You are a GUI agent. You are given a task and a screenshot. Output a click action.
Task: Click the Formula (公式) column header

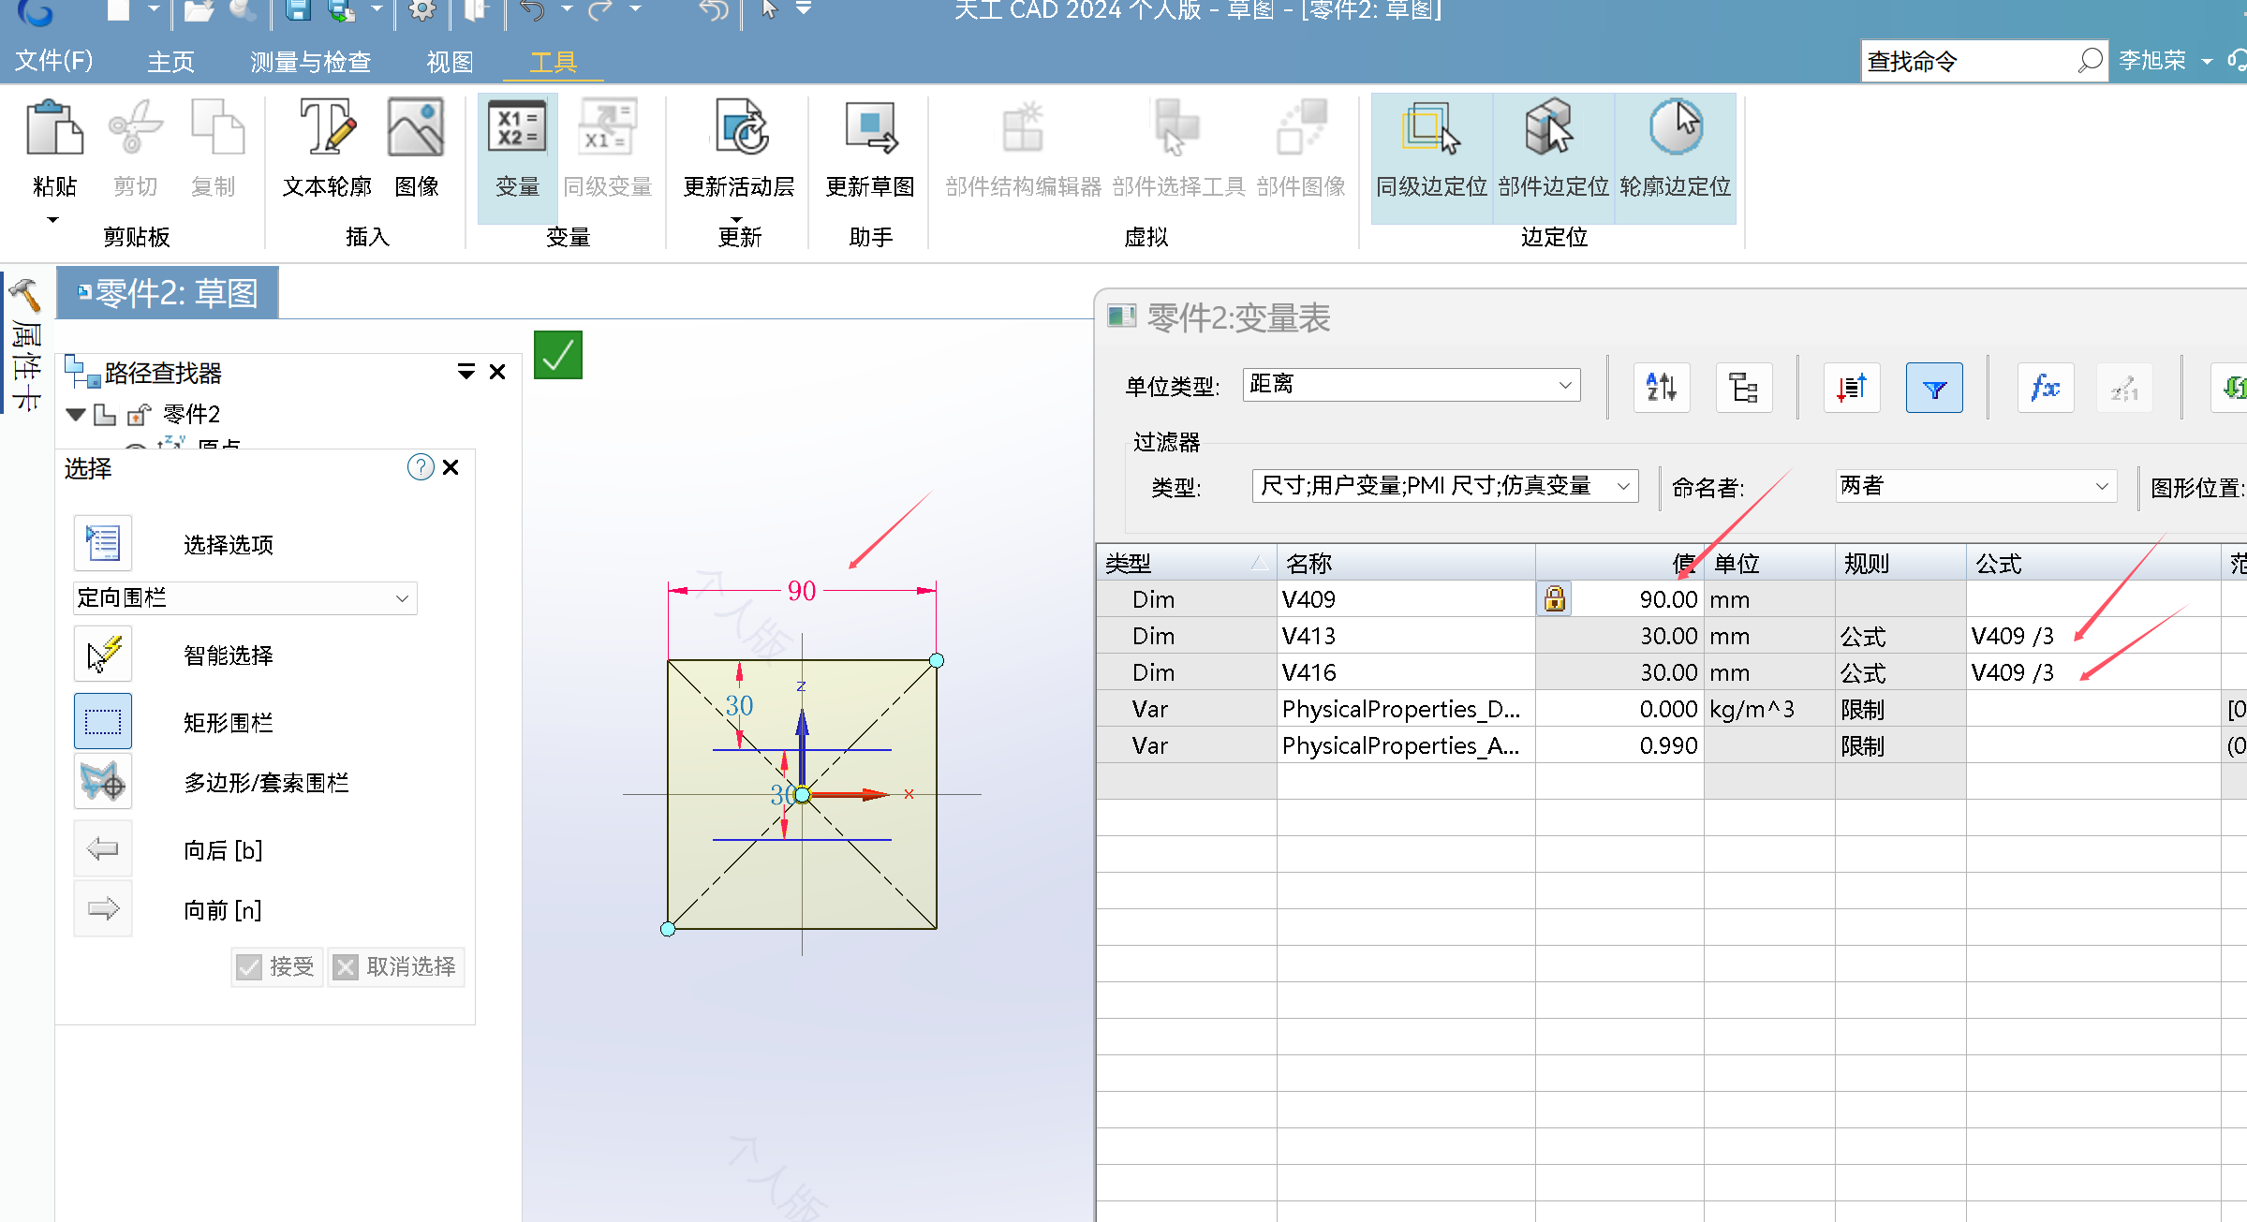pyautogui.click(x=2092, y=563)
